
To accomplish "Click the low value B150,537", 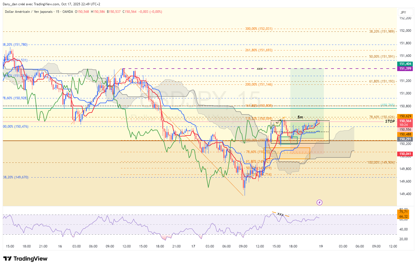I will (114, 12).
